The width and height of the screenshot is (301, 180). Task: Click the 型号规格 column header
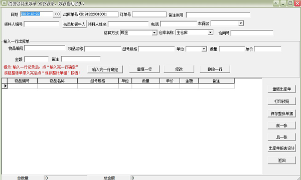click(x=98, y=81)
